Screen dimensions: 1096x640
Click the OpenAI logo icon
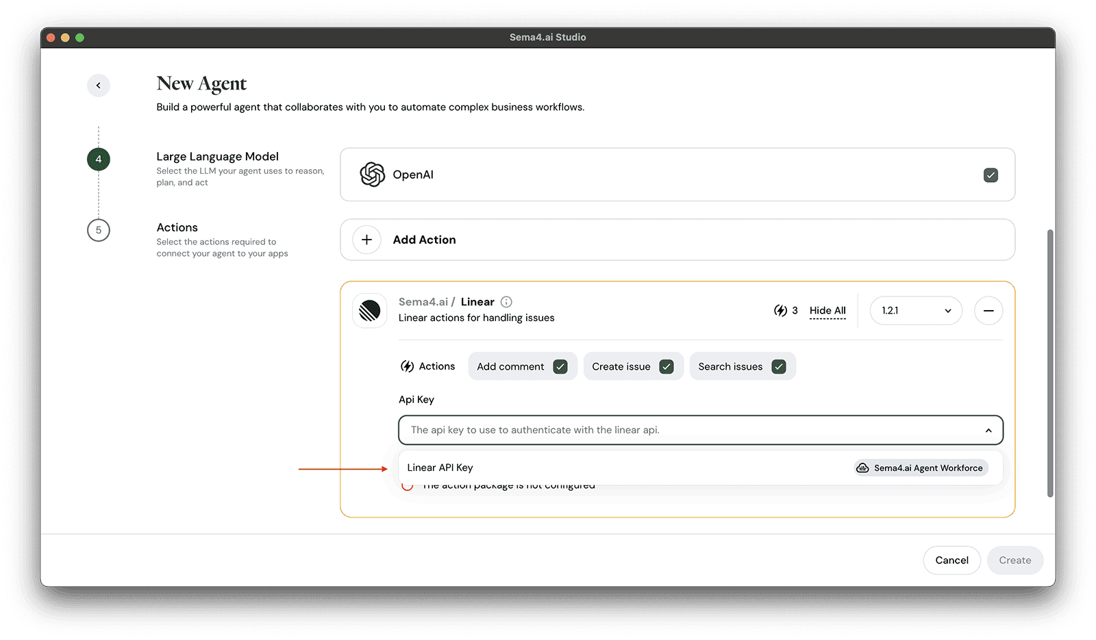click(x=372, y=175)
